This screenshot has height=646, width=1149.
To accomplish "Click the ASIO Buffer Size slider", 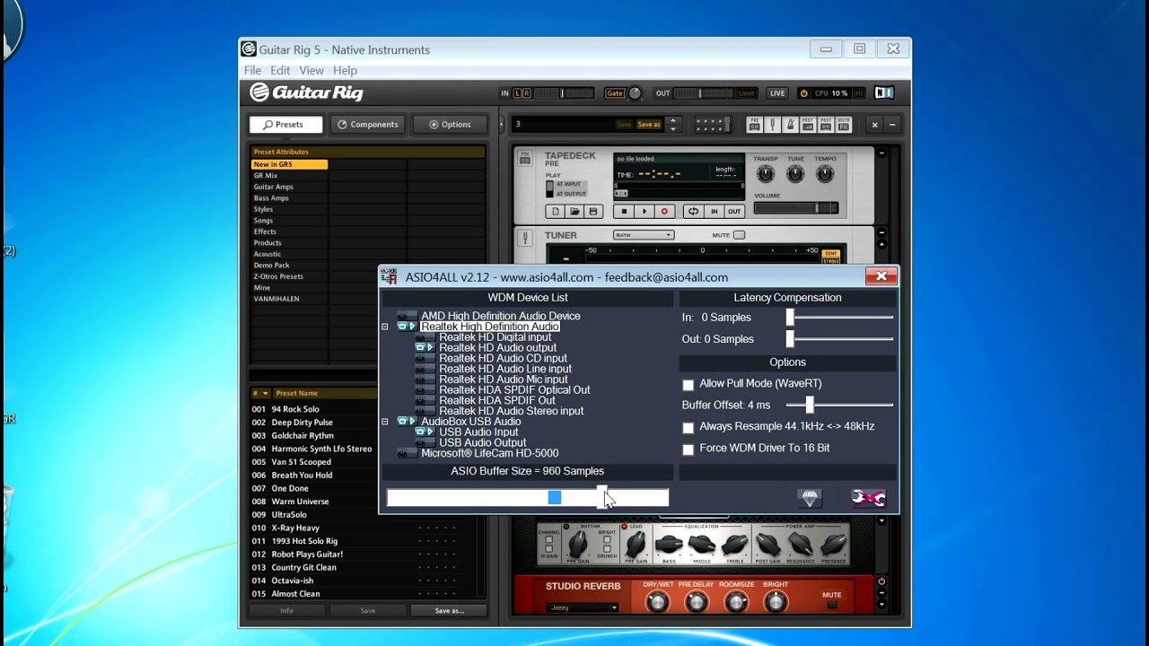I will pyautogui.click(x=528, y=497).
